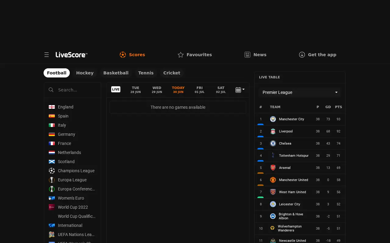This screenshot has width=390, height=243.
Task: Switch to the Cricket tab
Action: [x=172, y=73]
